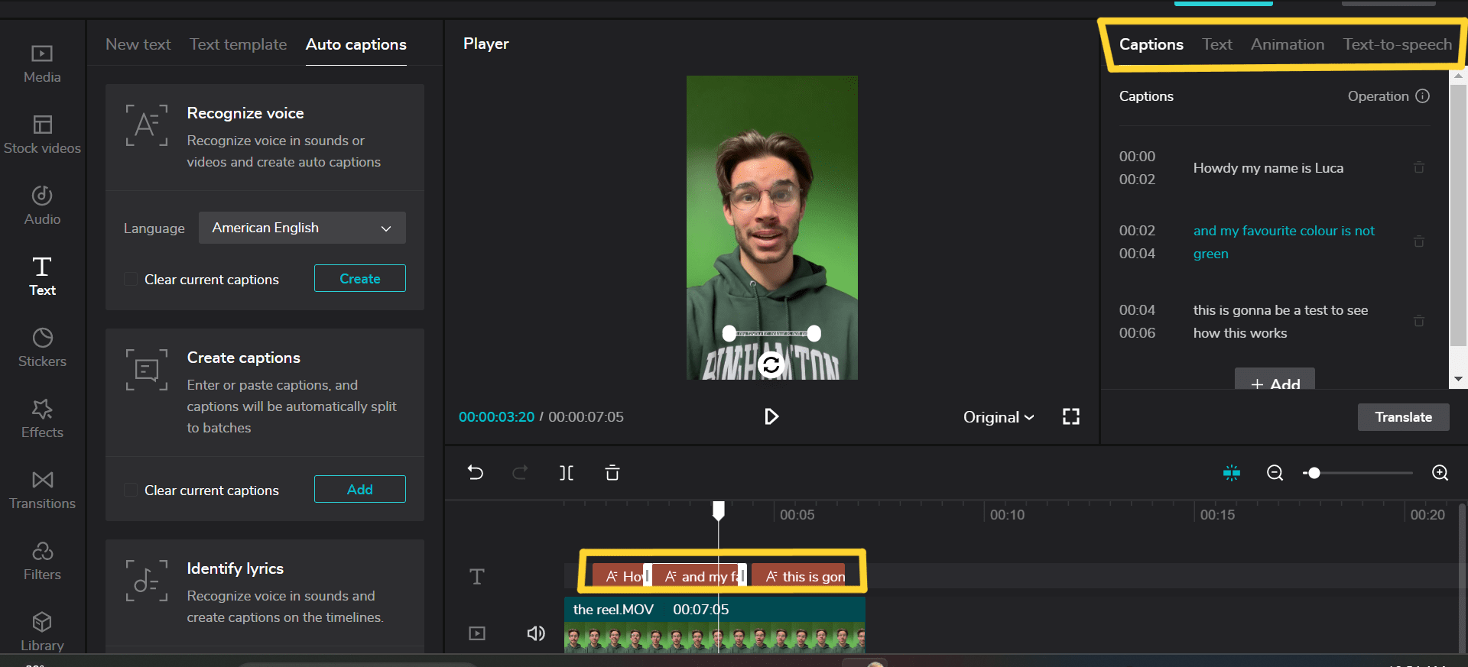
Task: Check Clear current captions under Create captions
Action: 132,491
